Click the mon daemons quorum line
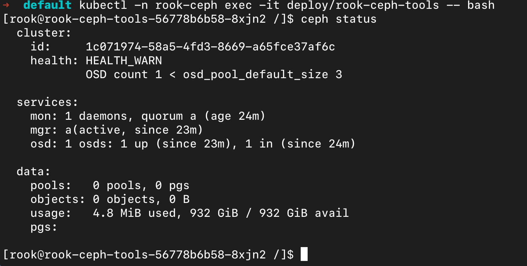 (x=148, y=116)
